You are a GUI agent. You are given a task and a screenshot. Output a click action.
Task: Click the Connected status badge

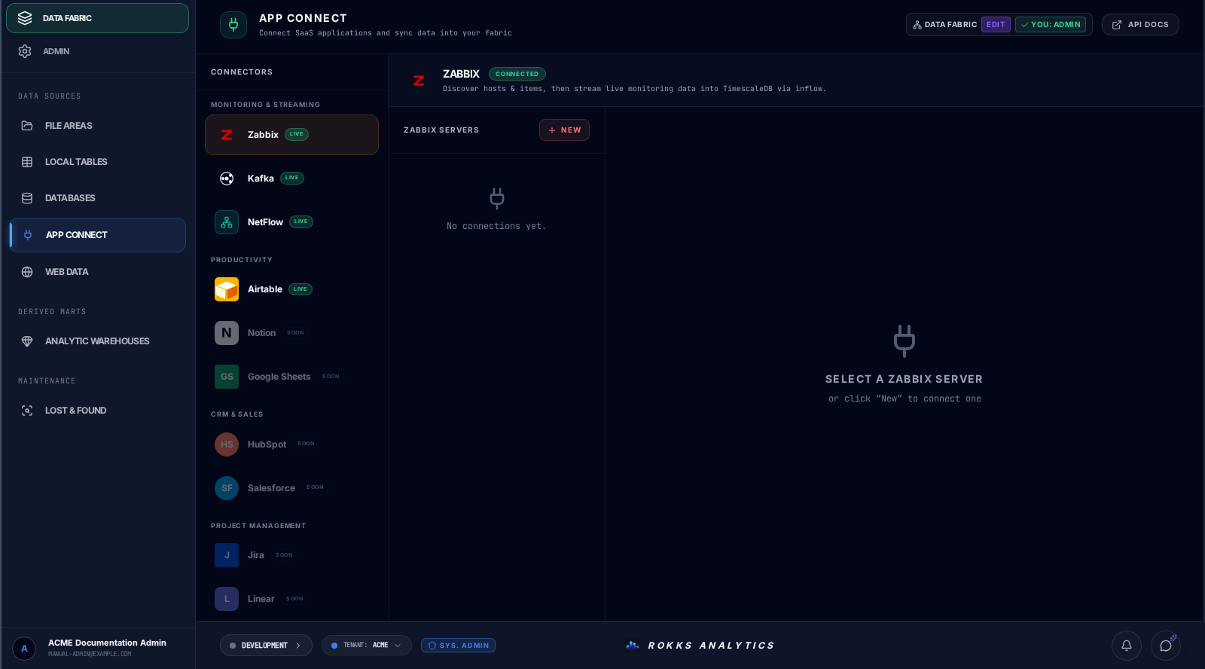tap(517, 74)
